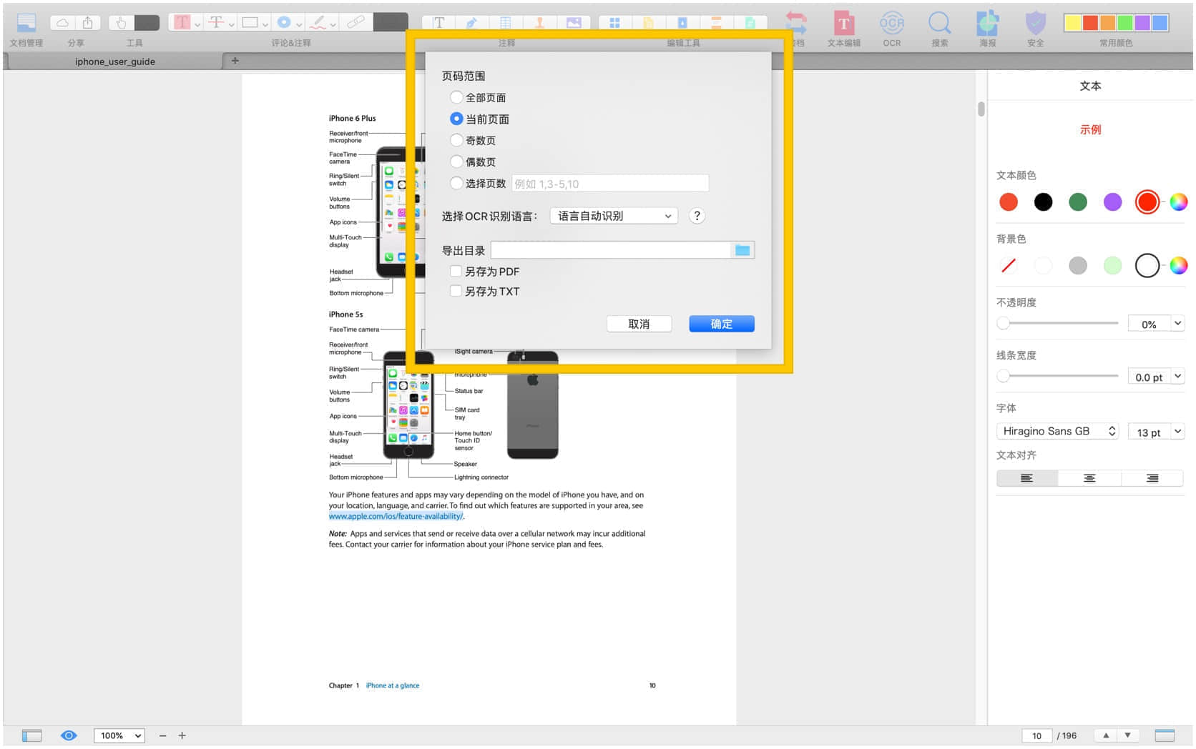The height and width of the screenshot is (749, 1196).
Task: Zoom in with the plus button
Action: pyautogui.click(x=182, y=735)
